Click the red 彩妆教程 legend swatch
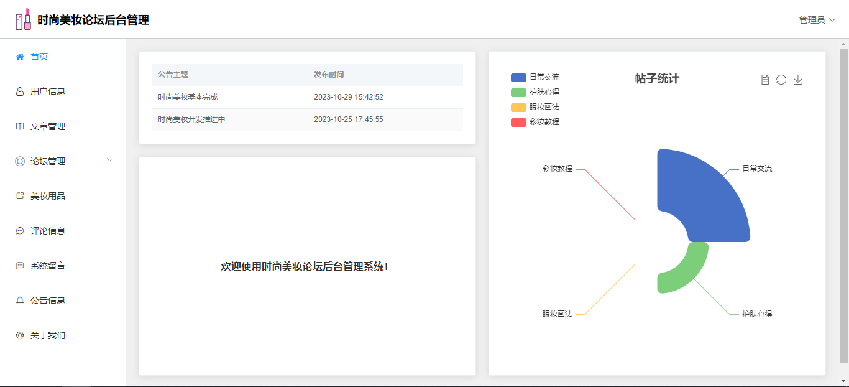 coord(518,122)
